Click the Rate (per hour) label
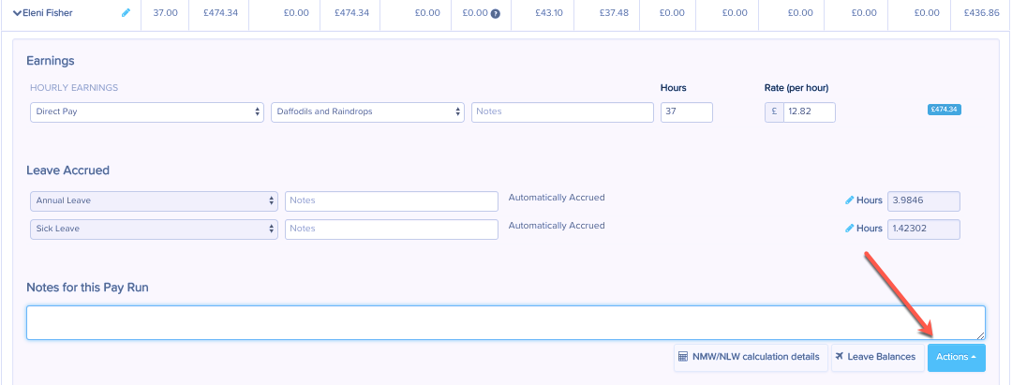The width and height of the screenshot is (1012, 385). (796, 88)
